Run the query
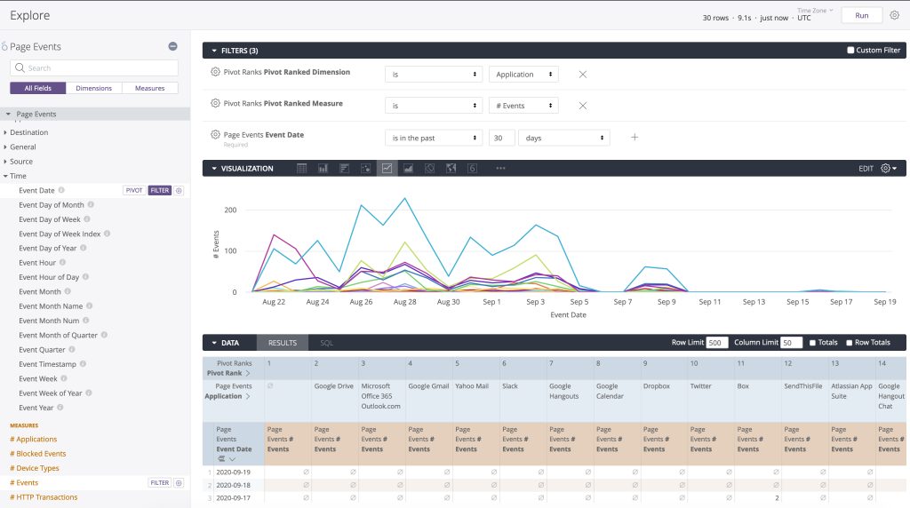The image size is (910, 508). (862, 16)
